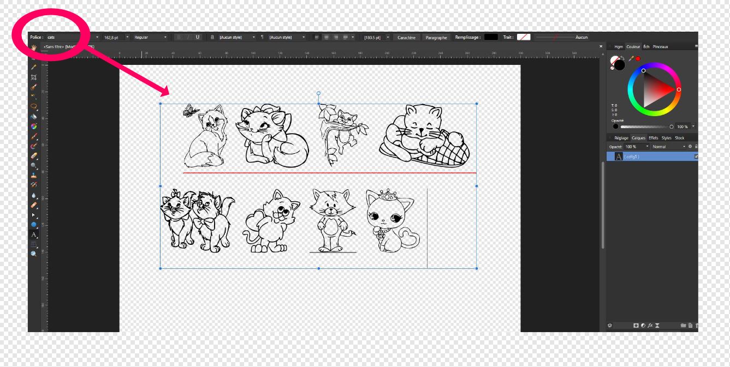
Task: Select the Mesh Warp tool
Action: tap(33, 243)
